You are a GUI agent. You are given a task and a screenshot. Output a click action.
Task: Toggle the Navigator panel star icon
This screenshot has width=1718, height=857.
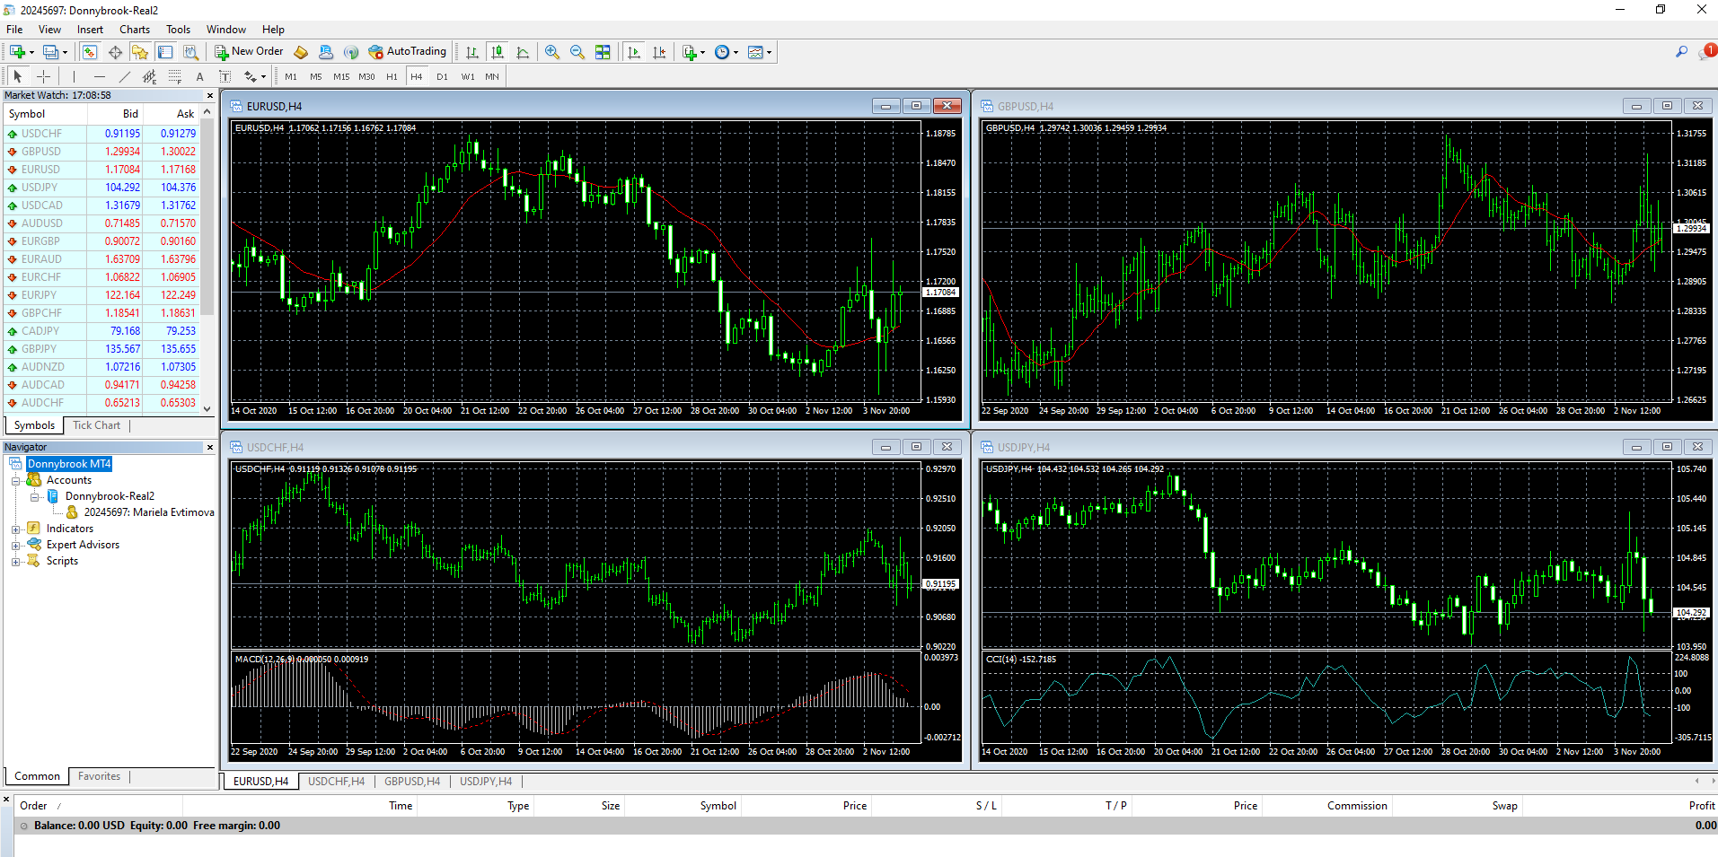pos(140,52)
